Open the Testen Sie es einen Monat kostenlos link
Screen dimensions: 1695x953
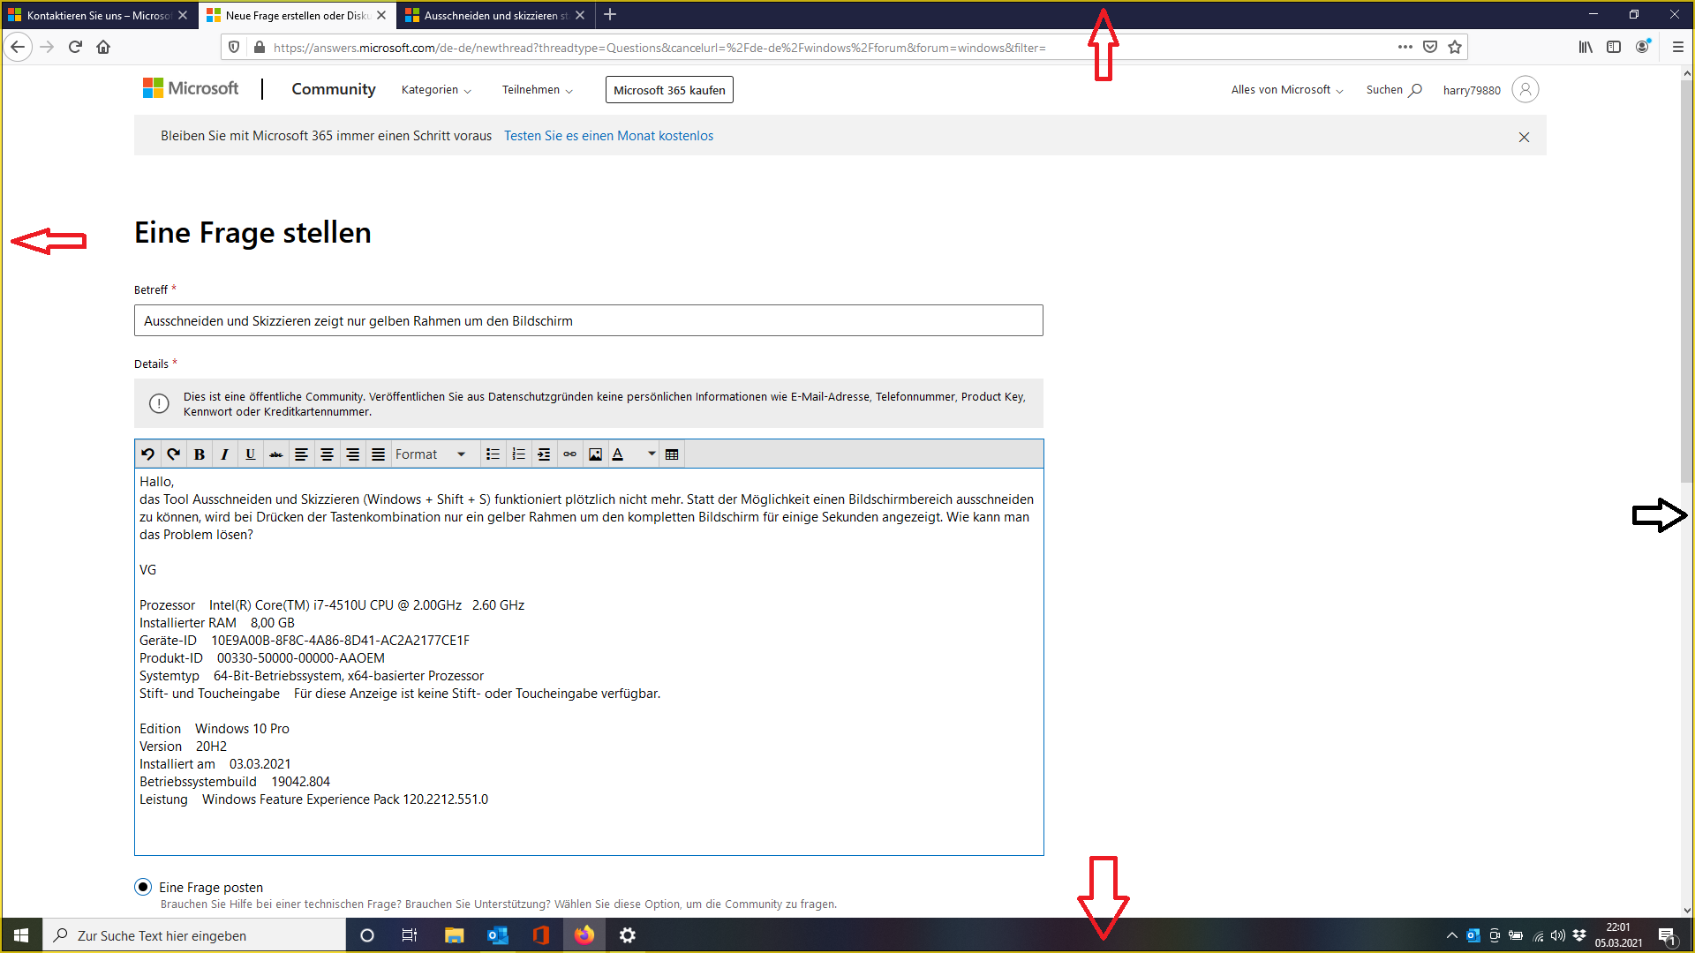pos(608,136)
